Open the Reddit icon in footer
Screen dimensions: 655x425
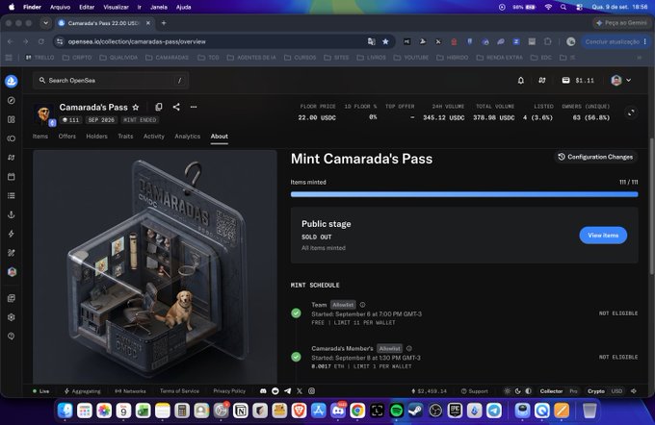pyautogui.click(x=275, y=391)
